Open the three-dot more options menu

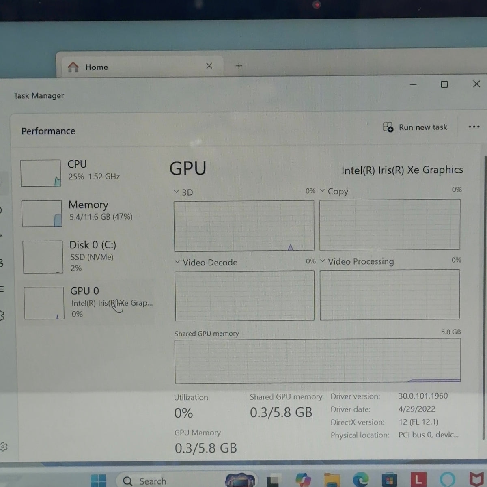(x=474, y=127)
